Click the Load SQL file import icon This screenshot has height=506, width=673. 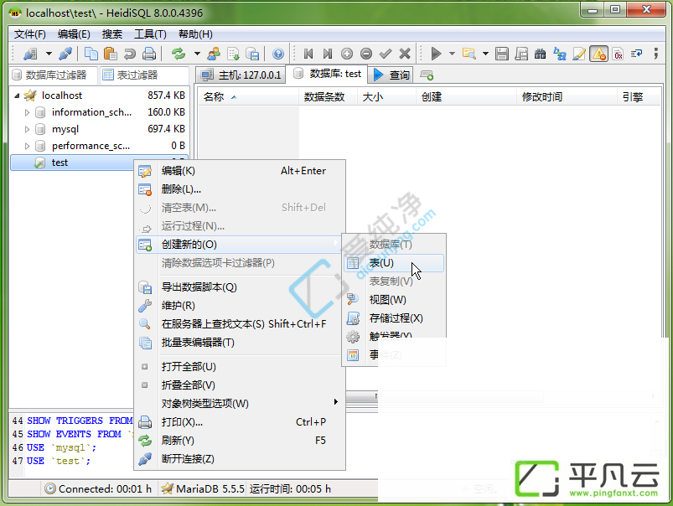(x=233, y=54)
